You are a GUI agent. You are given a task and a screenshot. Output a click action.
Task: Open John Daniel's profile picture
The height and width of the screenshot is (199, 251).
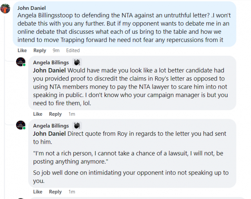tap(5, 9)
